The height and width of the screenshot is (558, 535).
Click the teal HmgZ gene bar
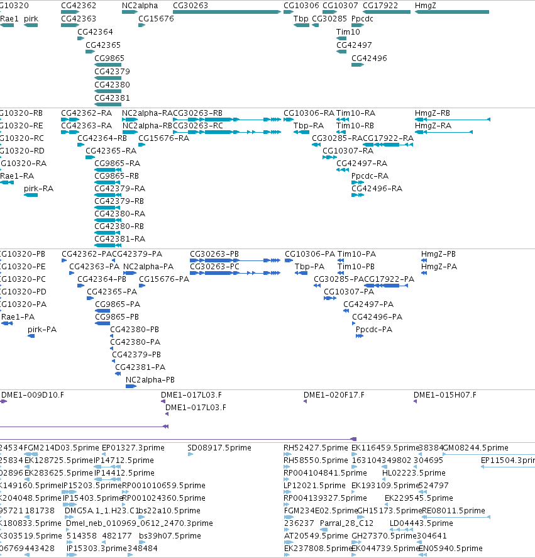click(452, 12)
